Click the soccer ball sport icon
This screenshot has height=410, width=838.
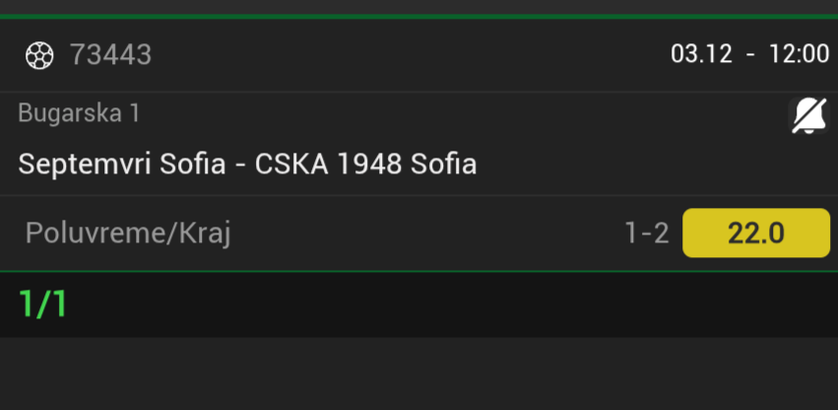coord(39,55)
